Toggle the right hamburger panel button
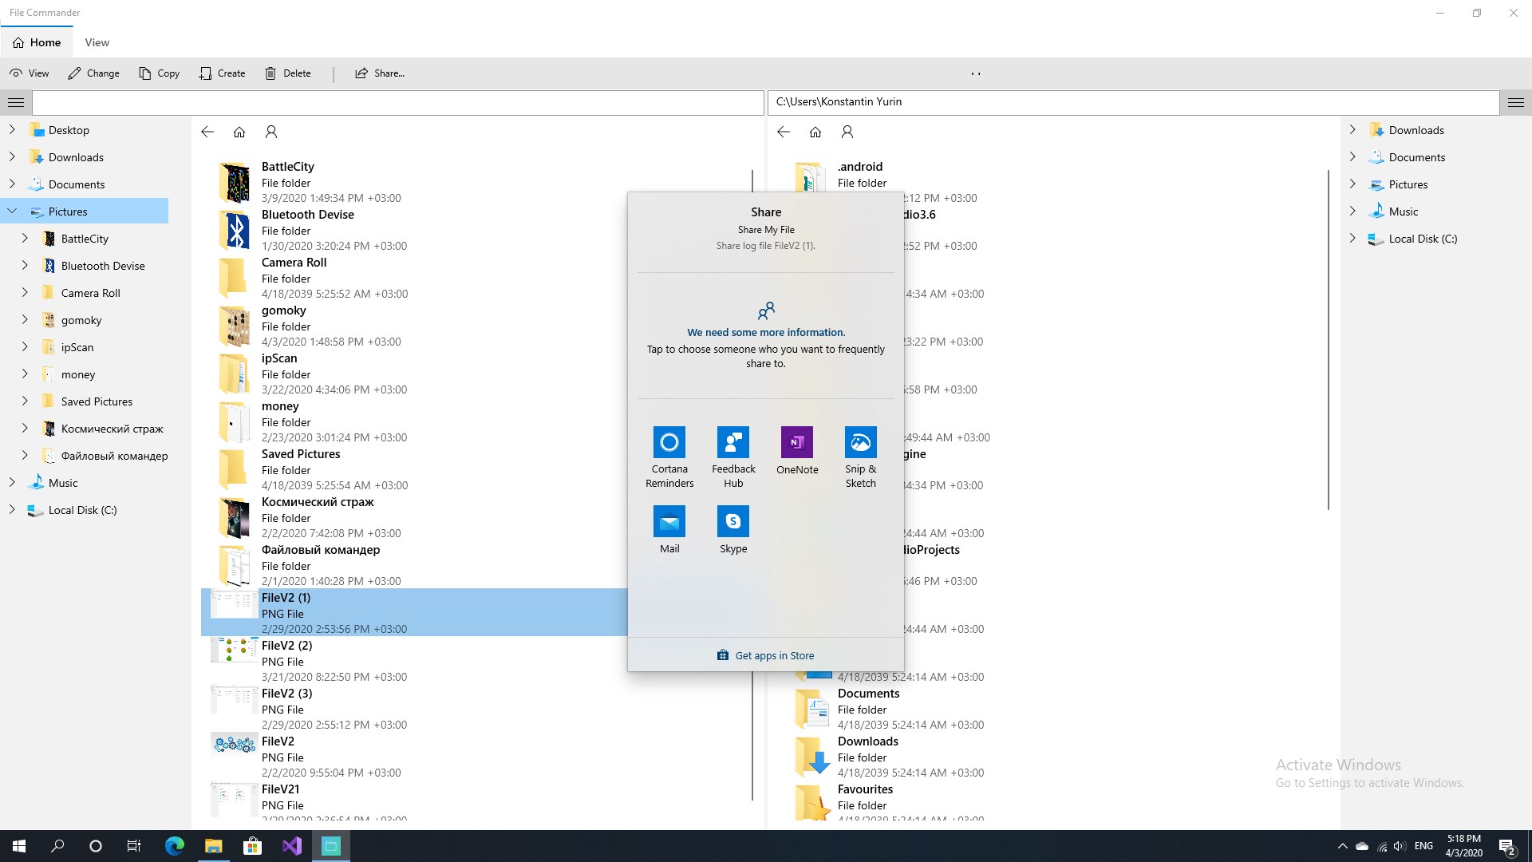This screenshot has height=862, width=1532. (x=1516, y=102)
